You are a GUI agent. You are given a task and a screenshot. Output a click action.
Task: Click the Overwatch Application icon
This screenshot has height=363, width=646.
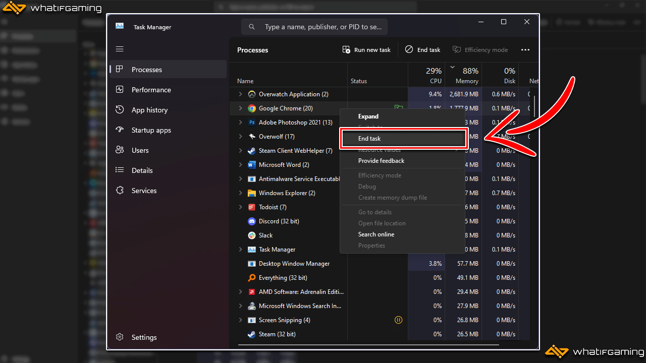252,94
